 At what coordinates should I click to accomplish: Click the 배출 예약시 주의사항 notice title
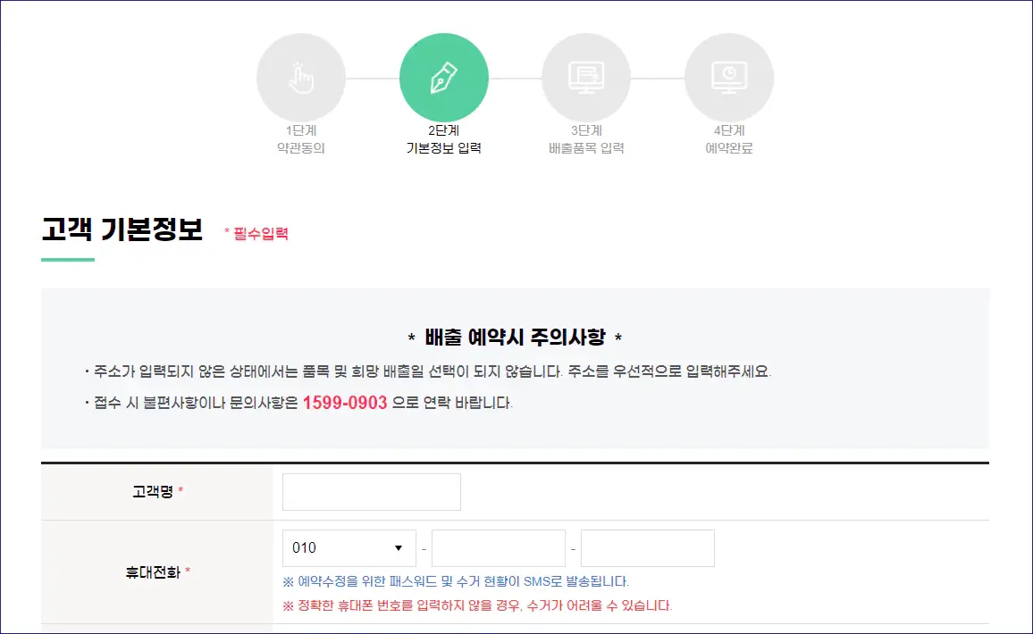516,338
